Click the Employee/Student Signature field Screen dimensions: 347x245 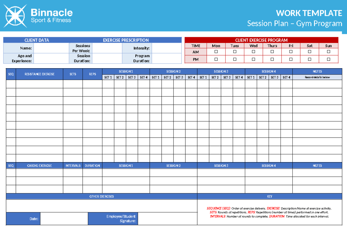pyautogui.click(x=167, y=219)
